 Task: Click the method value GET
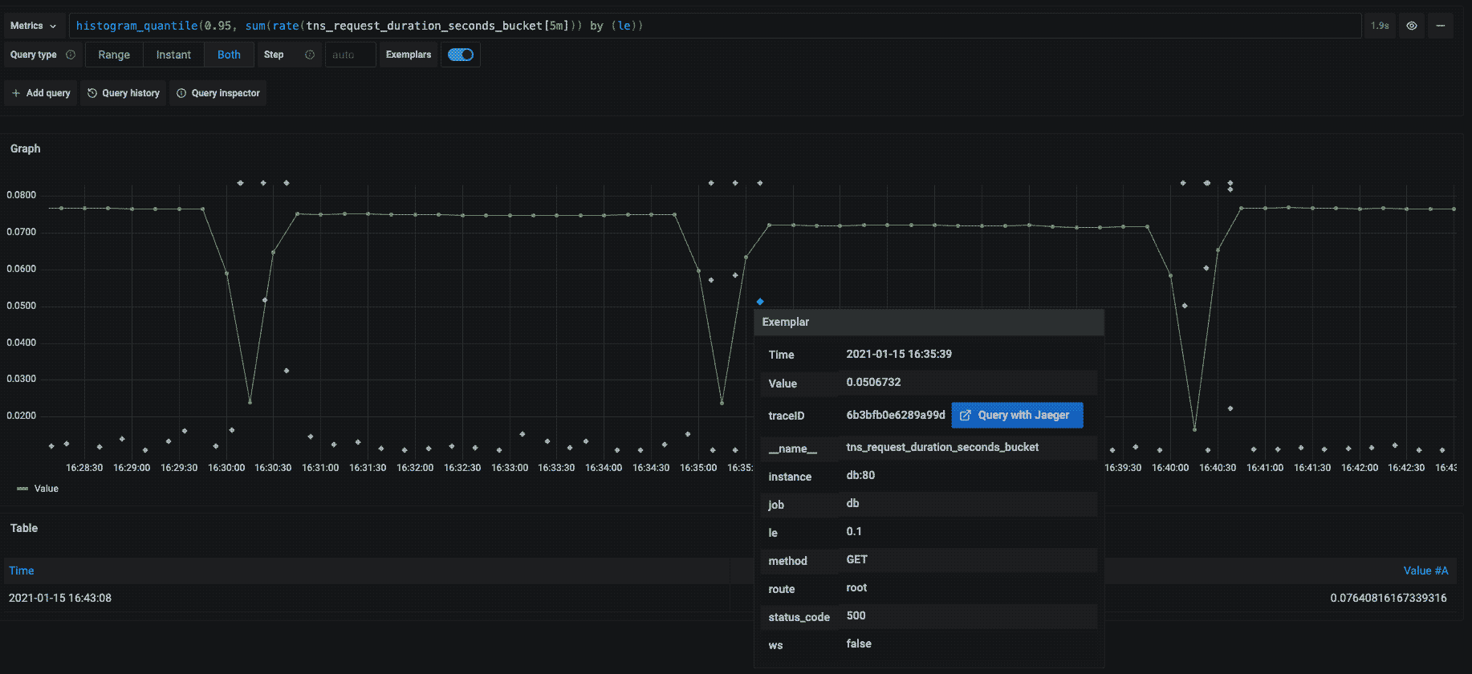856,559
